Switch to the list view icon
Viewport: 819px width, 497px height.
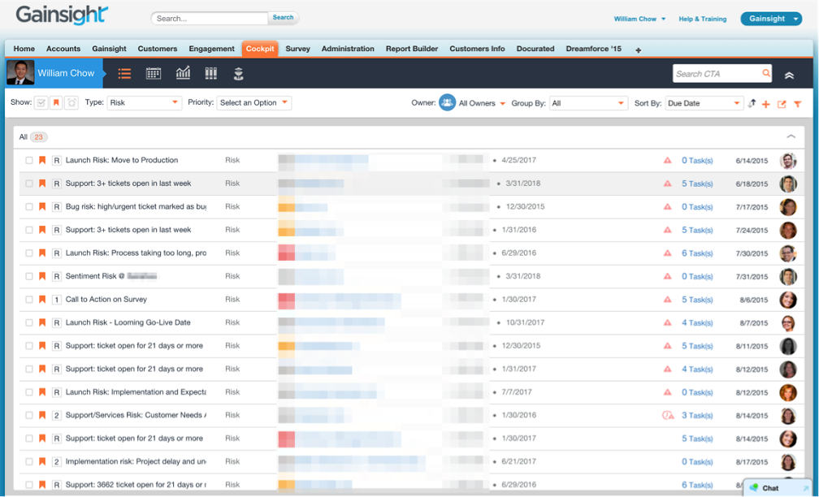click(124, 74)
